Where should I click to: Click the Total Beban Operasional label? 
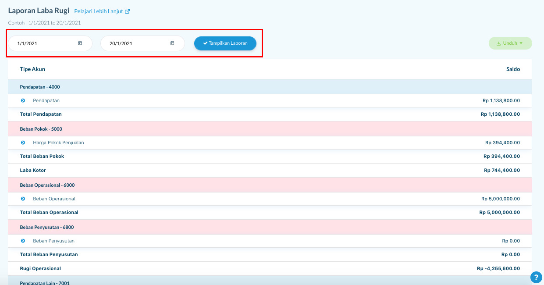click(x=49, y=212)
